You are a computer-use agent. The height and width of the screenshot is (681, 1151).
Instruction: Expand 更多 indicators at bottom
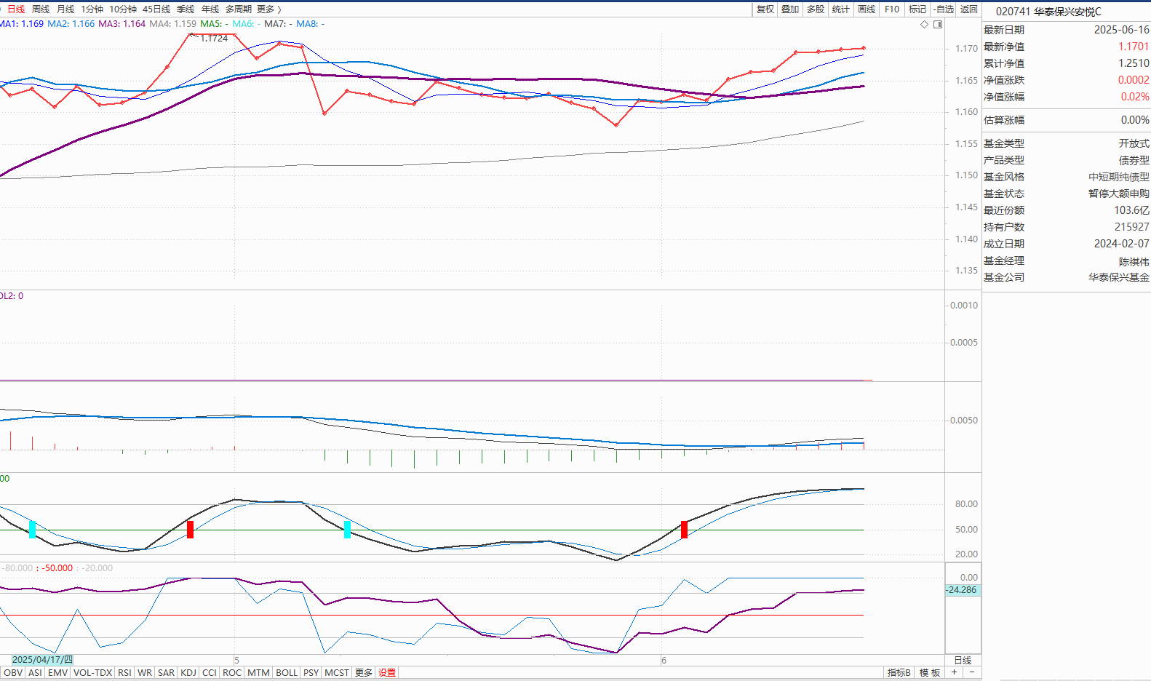click(x=364, y=673)
